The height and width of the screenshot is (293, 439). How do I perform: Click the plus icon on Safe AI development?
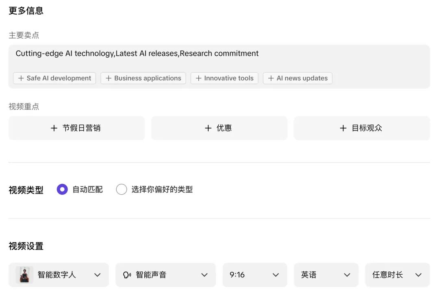coord(21,78)
